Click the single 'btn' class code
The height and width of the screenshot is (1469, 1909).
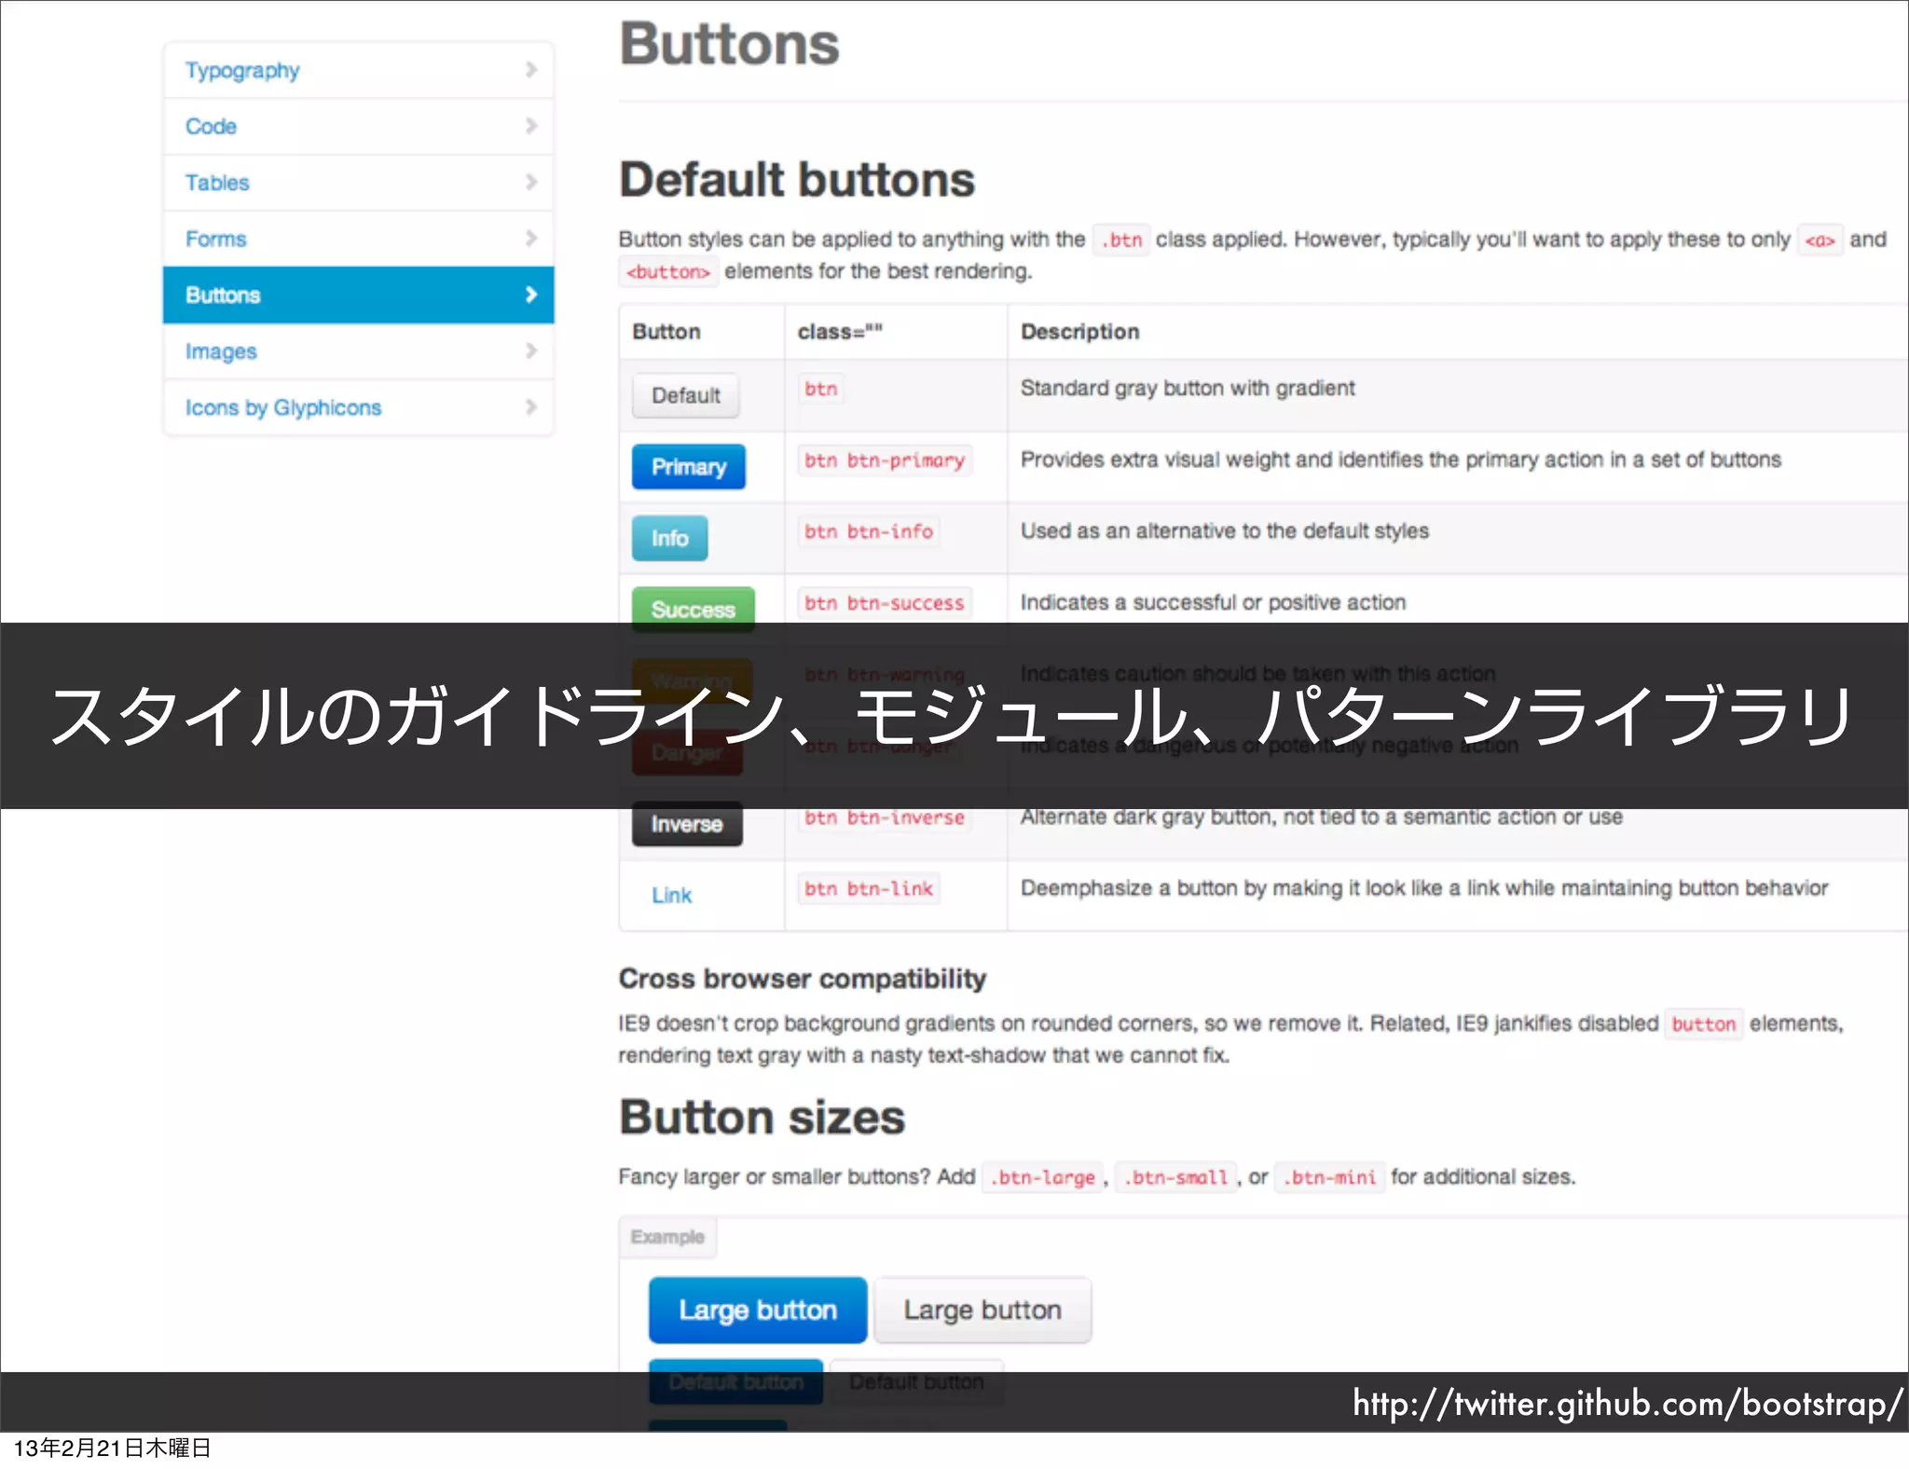click(821, 389)
